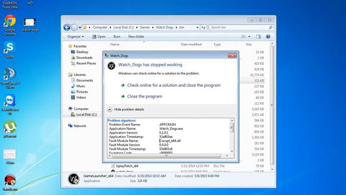
Task: Open the Organize dropdown menu
Action: coord(76,37)
